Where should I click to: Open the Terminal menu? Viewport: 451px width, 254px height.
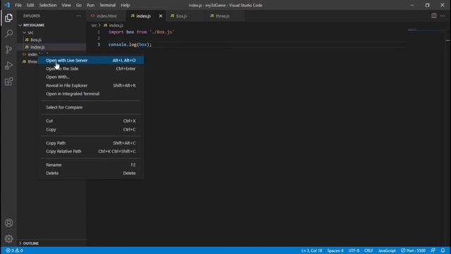click(108, 5)
